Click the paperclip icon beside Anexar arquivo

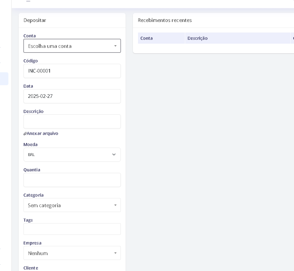pyautogui.click(x=25, y=134)
